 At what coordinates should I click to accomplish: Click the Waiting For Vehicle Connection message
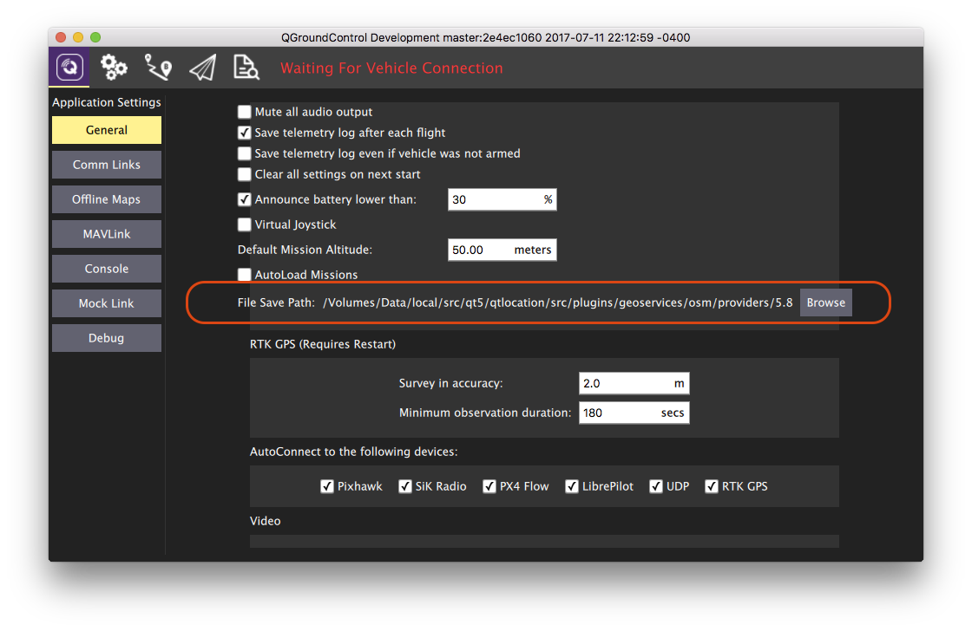(x=391, y=68)
